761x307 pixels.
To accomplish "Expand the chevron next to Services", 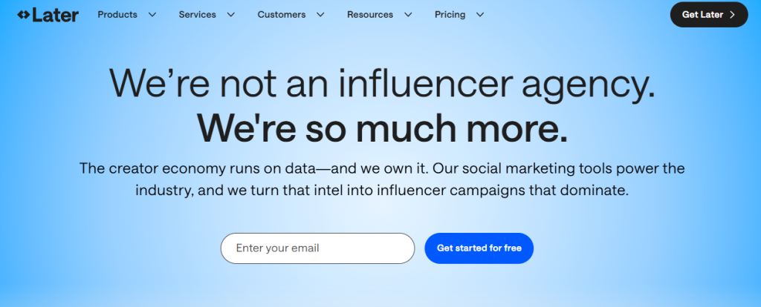I will (230, 15).
